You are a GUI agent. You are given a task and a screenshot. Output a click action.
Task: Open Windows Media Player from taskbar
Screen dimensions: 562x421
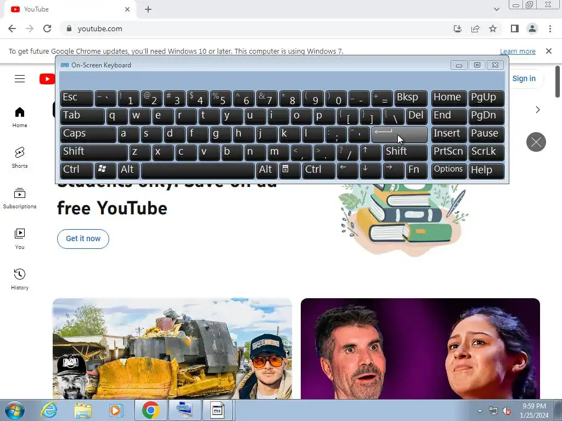(116, 410)
